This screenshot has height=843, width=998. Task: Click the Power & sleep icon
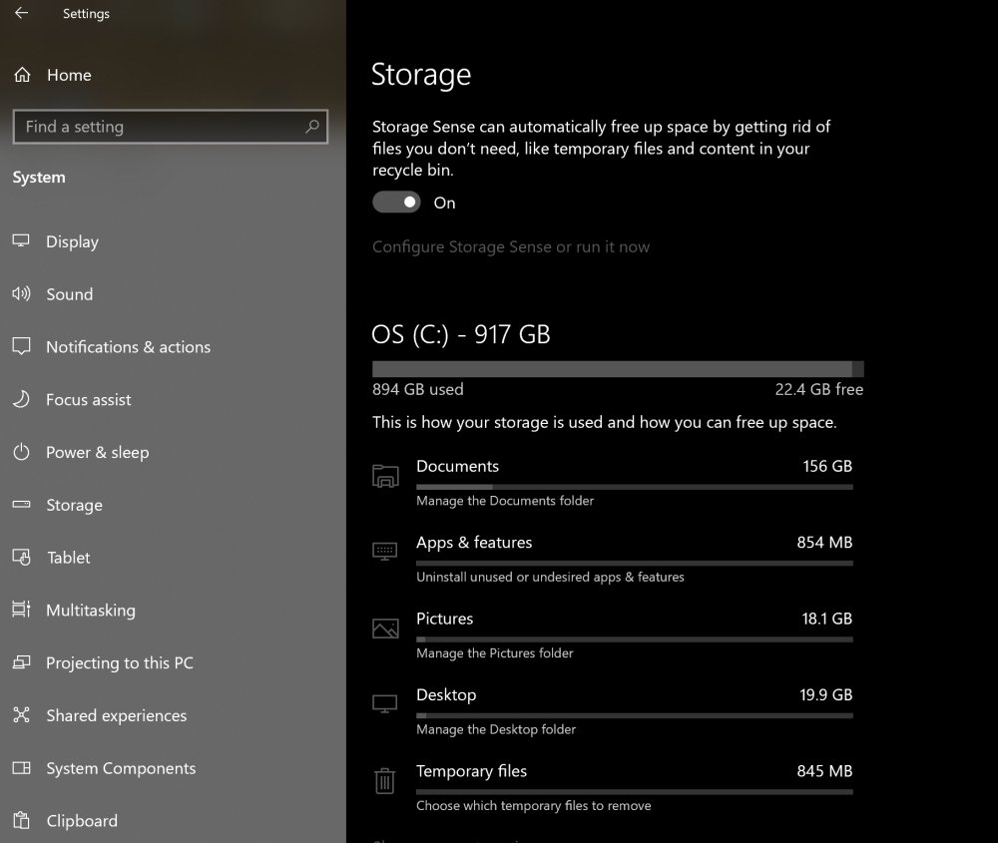21,453
